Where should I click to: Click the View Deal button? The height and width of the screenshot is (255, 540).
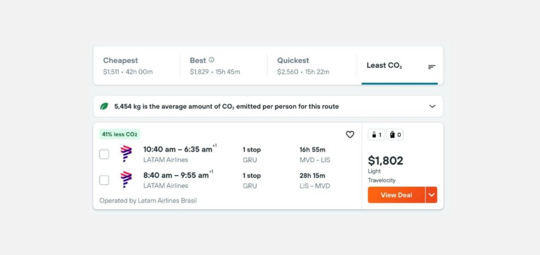tap(397, 195)
